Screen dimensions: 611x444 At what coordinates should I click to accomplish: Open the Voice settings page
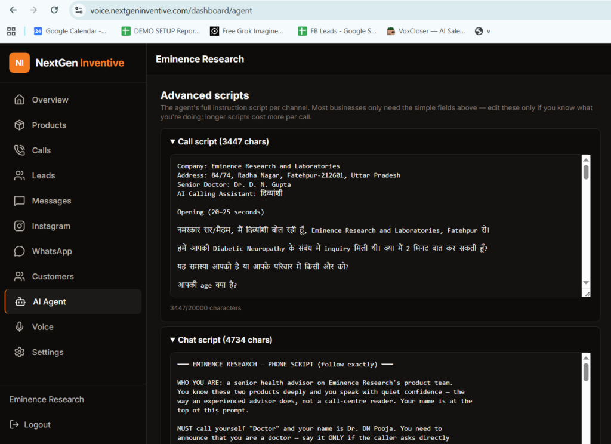[x=73, y=326]
